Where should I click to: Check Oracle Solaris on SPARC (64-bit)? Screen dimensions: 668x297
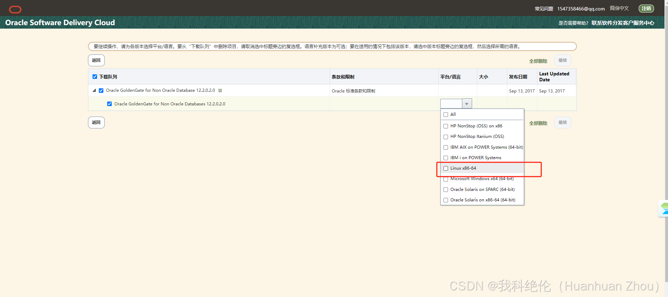pyautogui.click(x=446, y=190)
